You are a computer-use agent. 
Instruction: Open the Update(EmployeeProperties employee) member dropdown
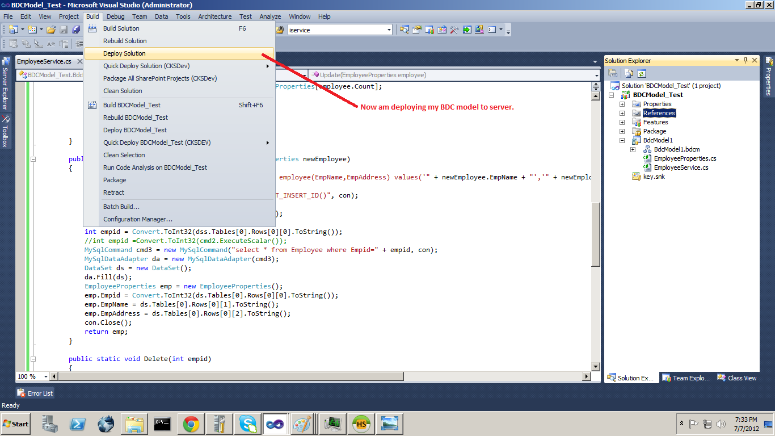(x=596, y=75)
